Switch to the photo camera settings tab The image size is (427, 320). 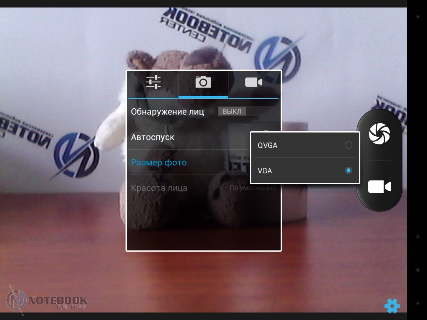point(203,82)
